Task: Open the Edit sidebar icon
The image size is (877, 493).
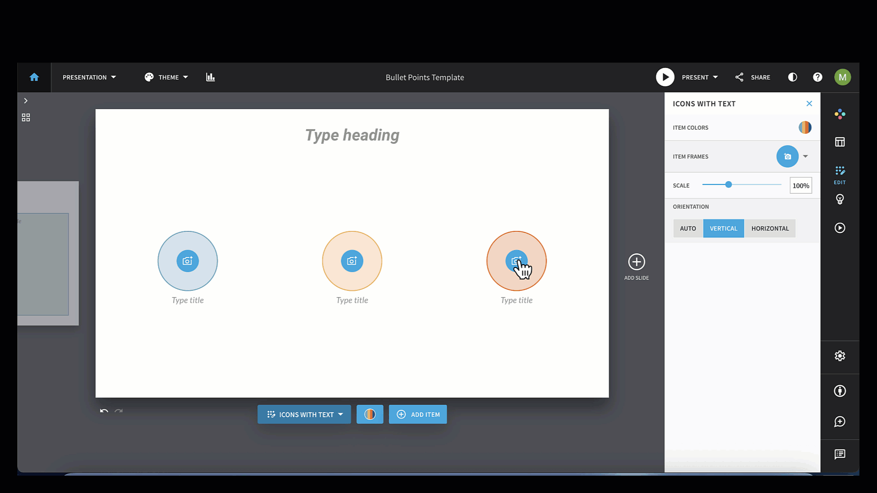Action: [840, 175]
